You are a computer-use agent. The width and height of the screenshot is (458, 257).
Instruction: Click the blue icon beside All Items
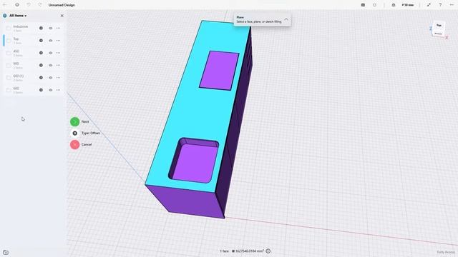[x=5, y=16]
